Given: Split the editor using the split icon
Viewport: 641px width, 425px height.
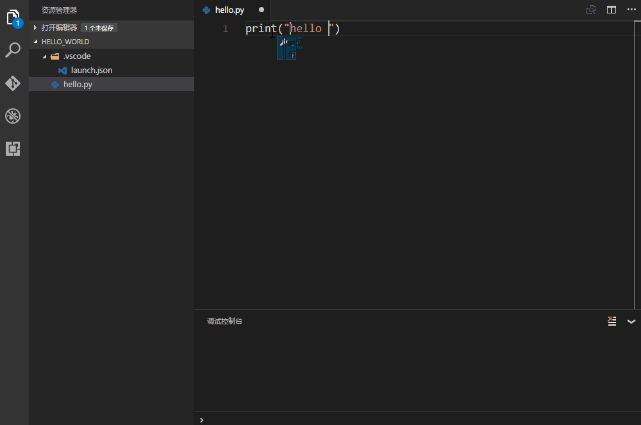Looking at the screenshot, I should point(612,10).
